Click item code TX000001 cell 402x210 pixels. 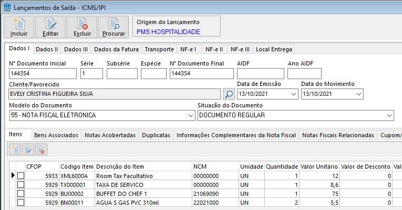(77, 185)
